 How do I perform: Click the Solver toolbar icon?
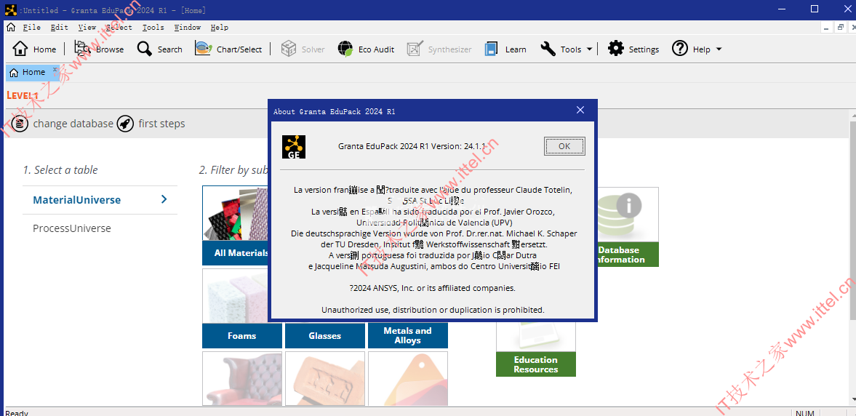pyautogui.click(x=289, y=49)
